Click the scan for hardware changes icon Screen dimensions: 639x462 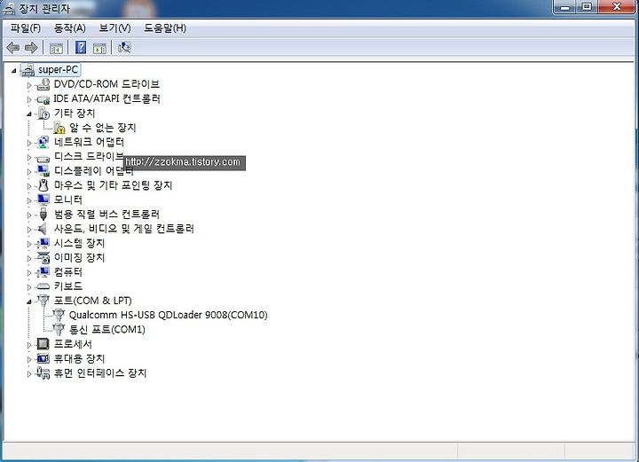coord(124,48)
